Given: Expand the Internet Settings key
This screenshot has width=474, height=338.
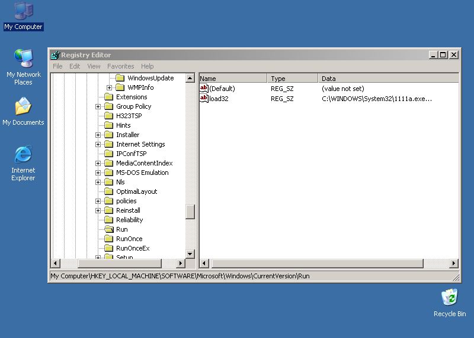Looking at the screenshot, I should click(98, 144).
